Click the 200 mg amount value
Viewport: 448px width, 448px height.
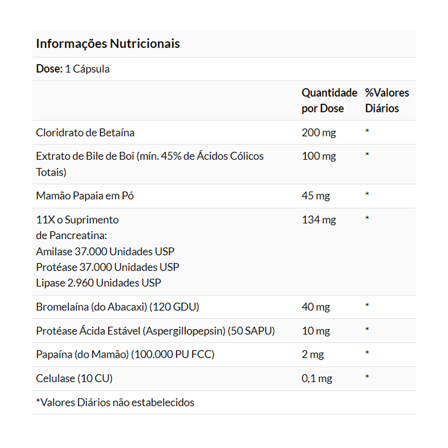pos(319,133)
